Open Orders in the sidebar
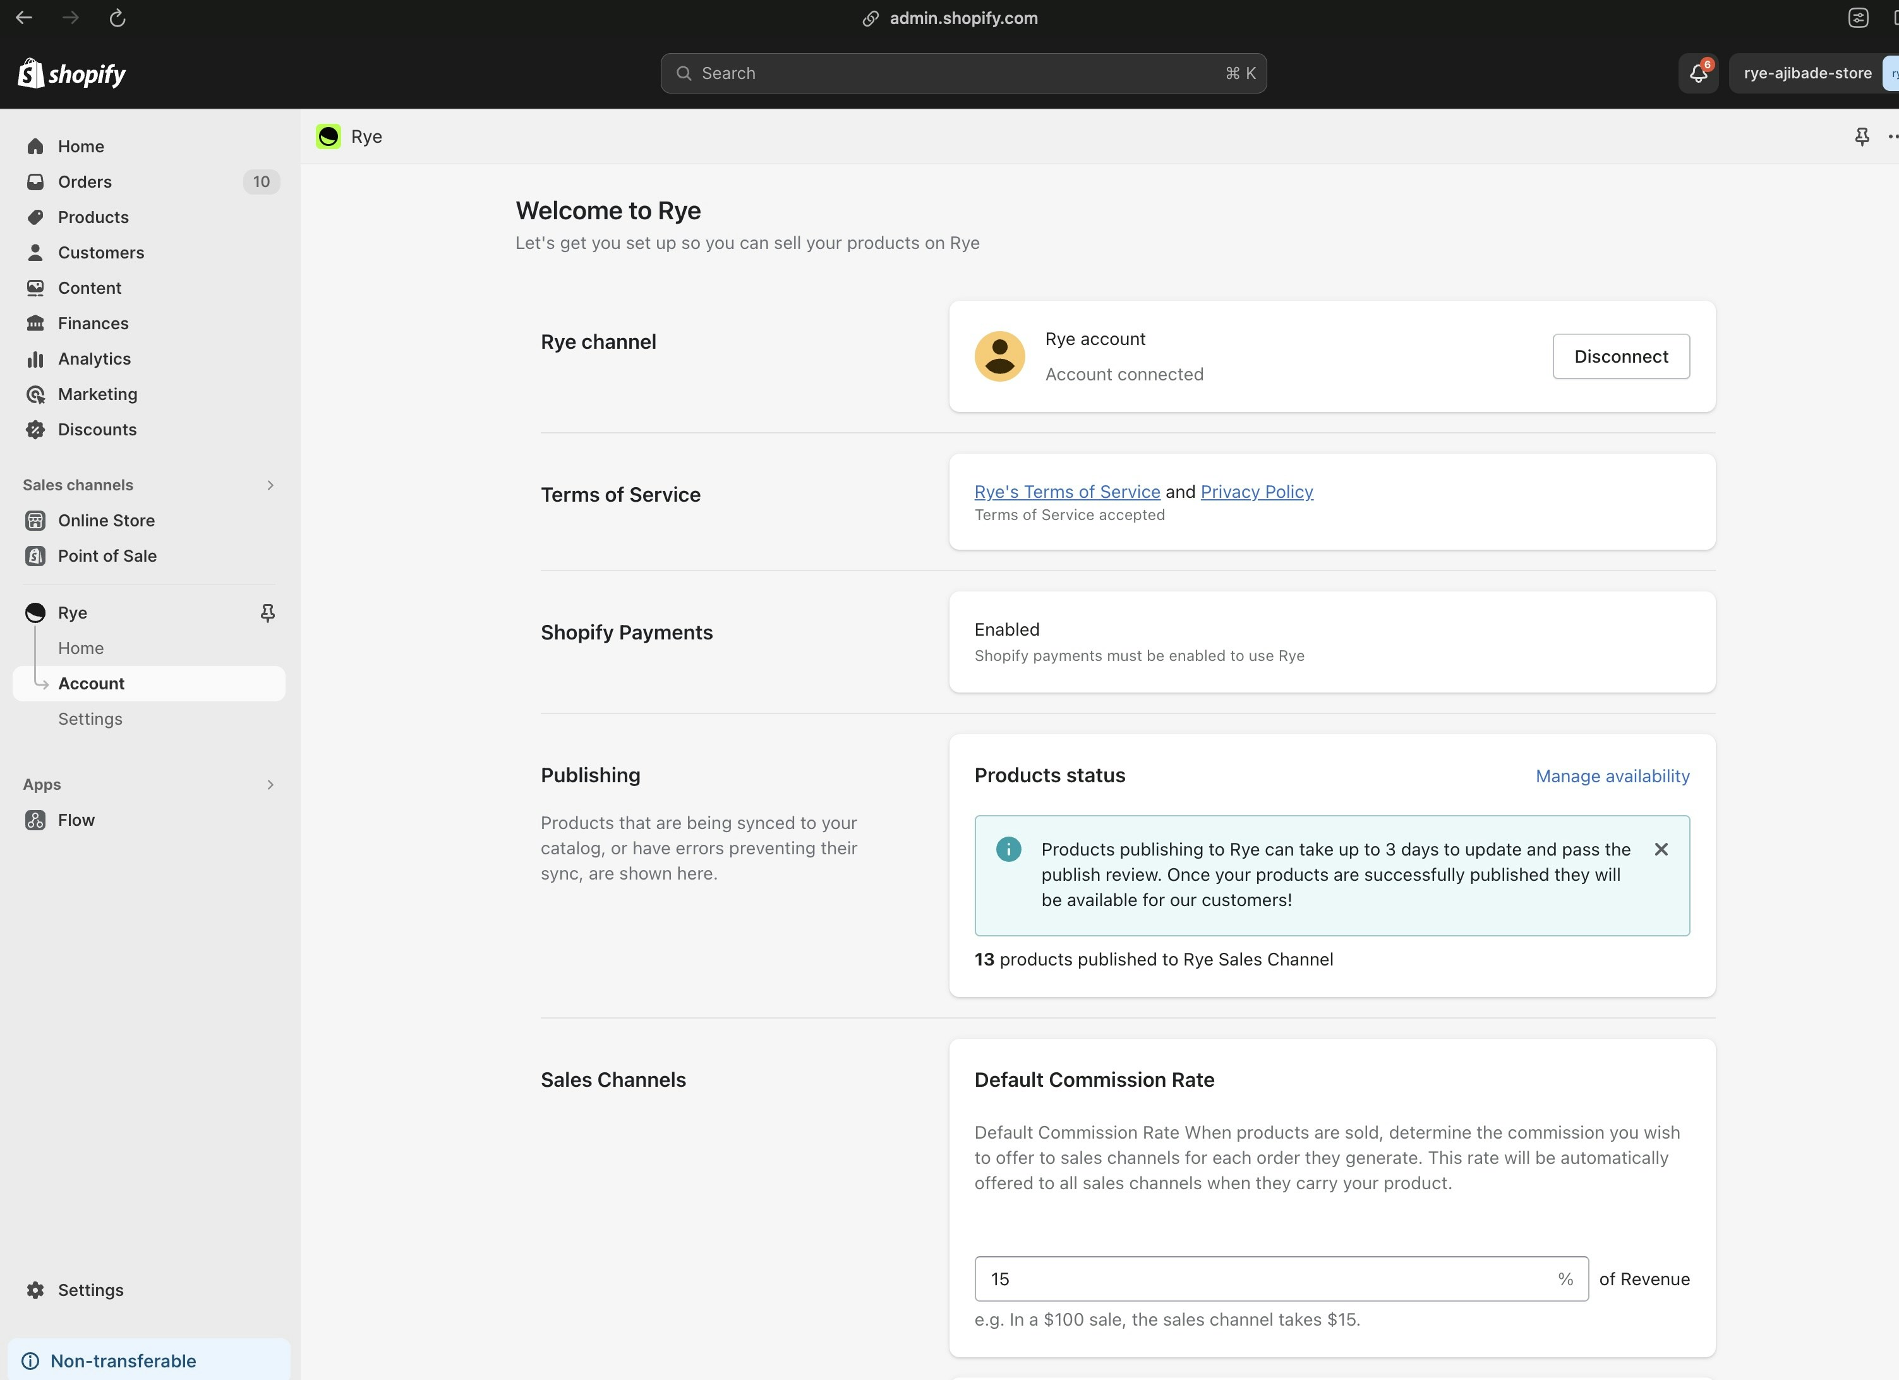The image size is (1899, 1380). (x=149, y=182)
